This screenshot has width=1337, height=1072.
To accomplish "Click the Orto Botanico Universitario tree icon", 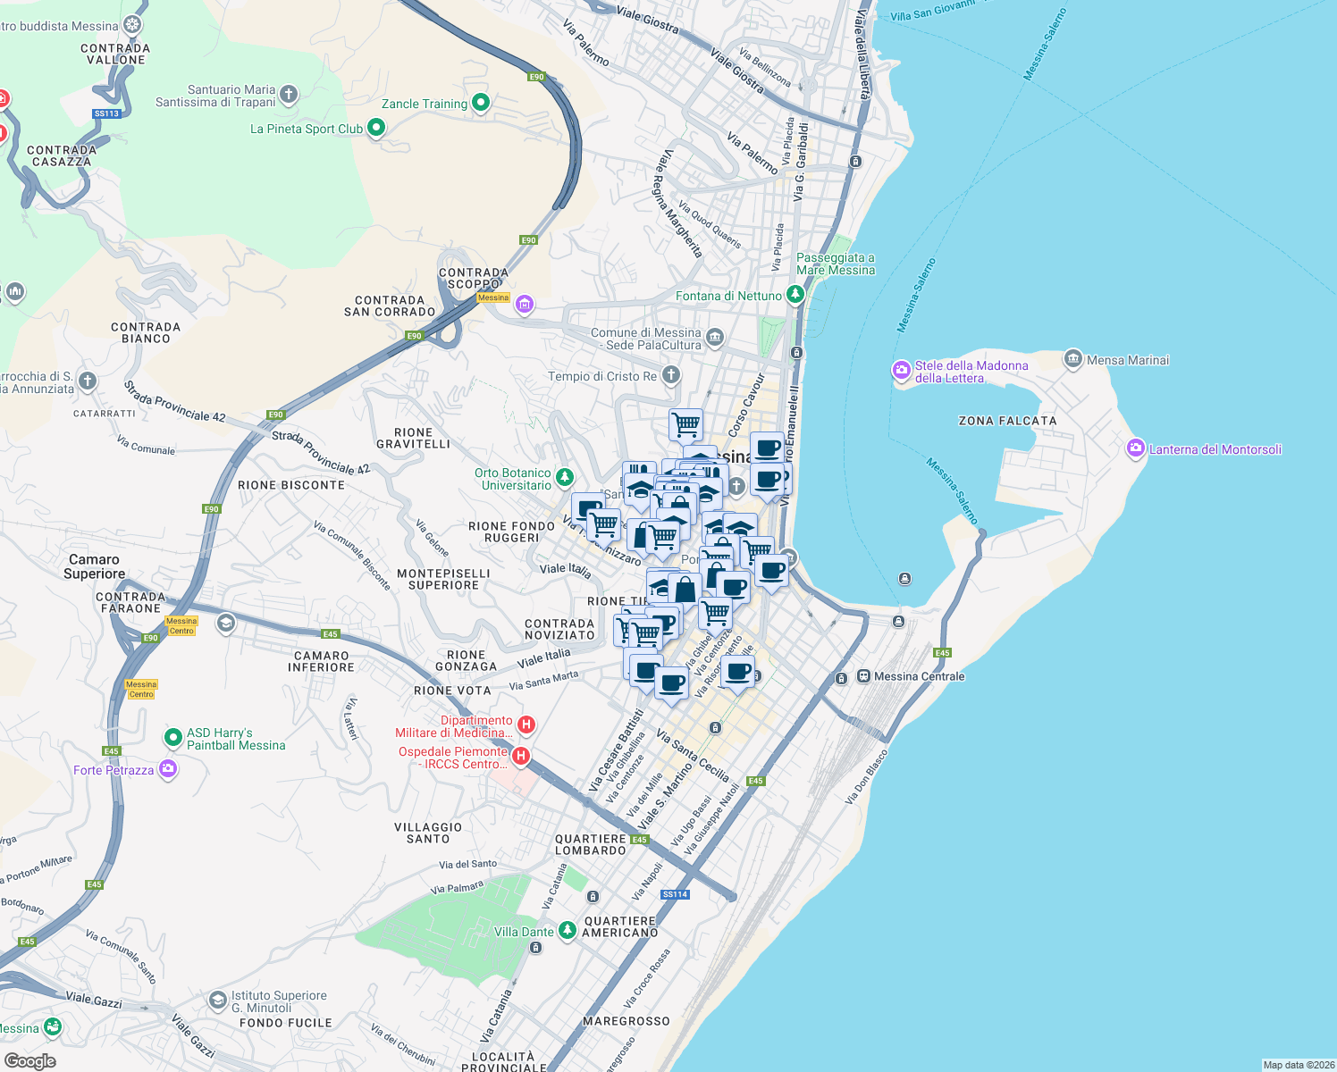I will [x=564, y=477].
